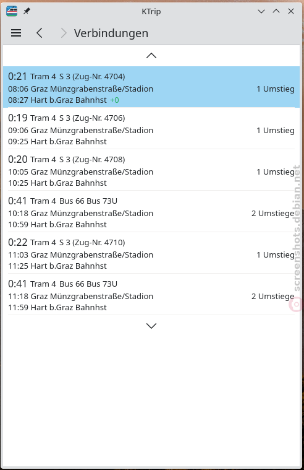The image size is (304, 470).
Task: Click the forward navigation arrow
Action: [x=63, y=33]
